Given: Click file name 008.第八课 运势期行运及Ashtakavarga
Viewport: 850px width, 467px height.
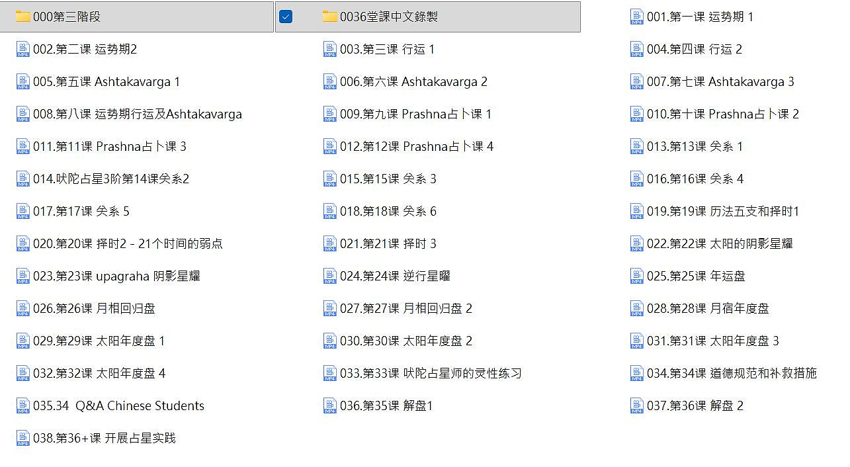Looking at the screenshot, I should [x=138, y=114].
